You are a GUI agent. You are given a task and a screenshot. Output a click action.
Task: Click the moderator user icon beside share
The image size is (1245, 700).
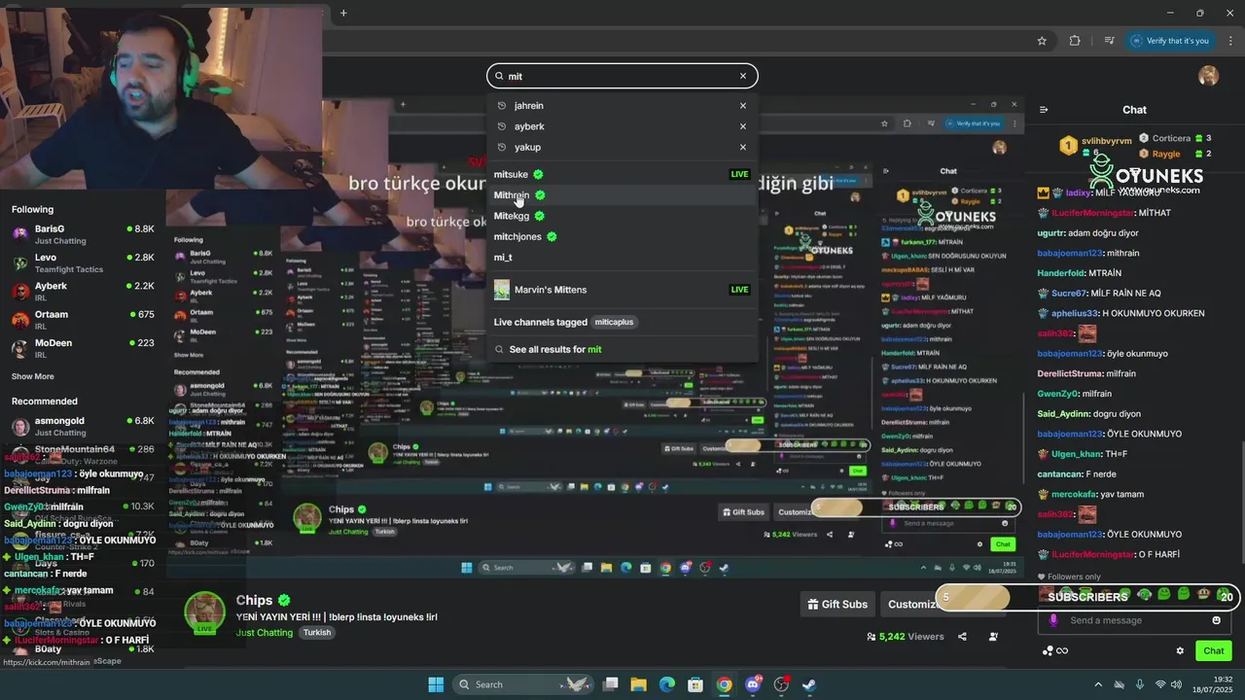pyautogui.click(x=993, y=637)
